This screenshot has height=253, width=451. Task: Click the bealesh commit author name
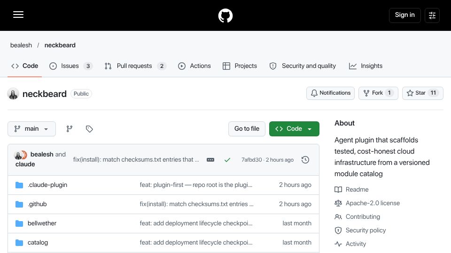[x=42, y=154]
